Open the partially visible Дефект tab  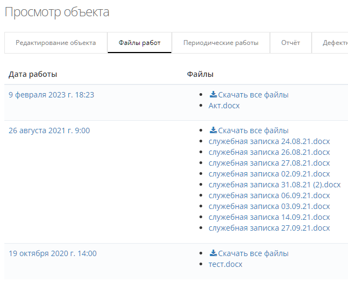pyautogui.click(x=334, y=43)
